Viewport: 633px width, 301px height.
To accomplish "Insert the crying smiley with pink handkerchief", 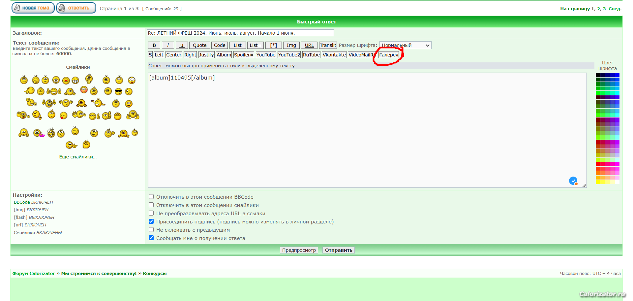I will (x=39, y=133).
